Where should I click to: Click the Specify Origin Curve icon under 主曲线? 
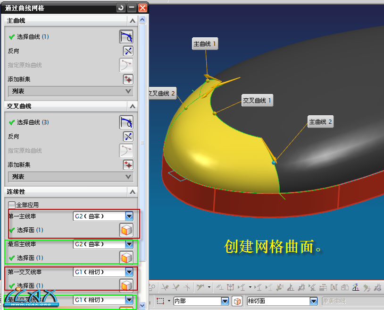tap(126, 65)
